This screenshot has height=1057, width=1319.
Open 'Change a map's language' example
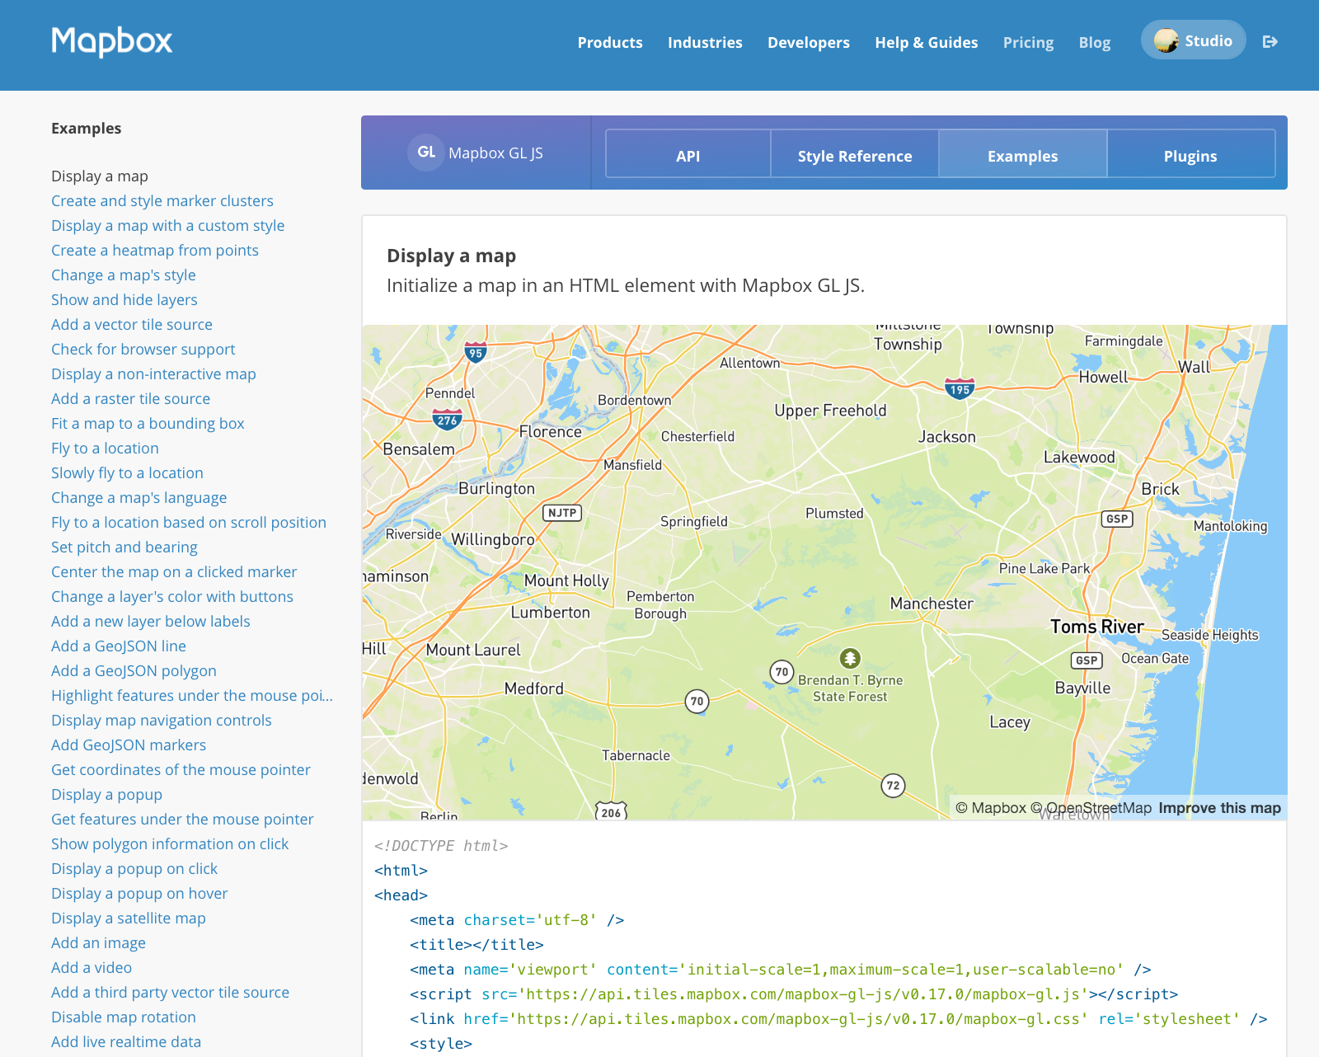pyautogui.click(x=139, y=497)
